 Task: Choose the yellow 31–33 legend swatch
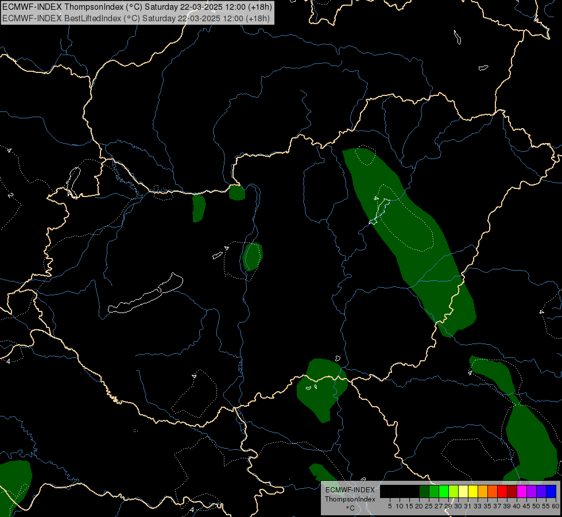[x=473, y=491]
